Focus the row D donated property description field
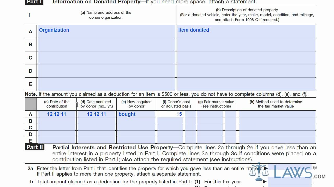Viewport: 334px width, 187px height. pos(246,71)
